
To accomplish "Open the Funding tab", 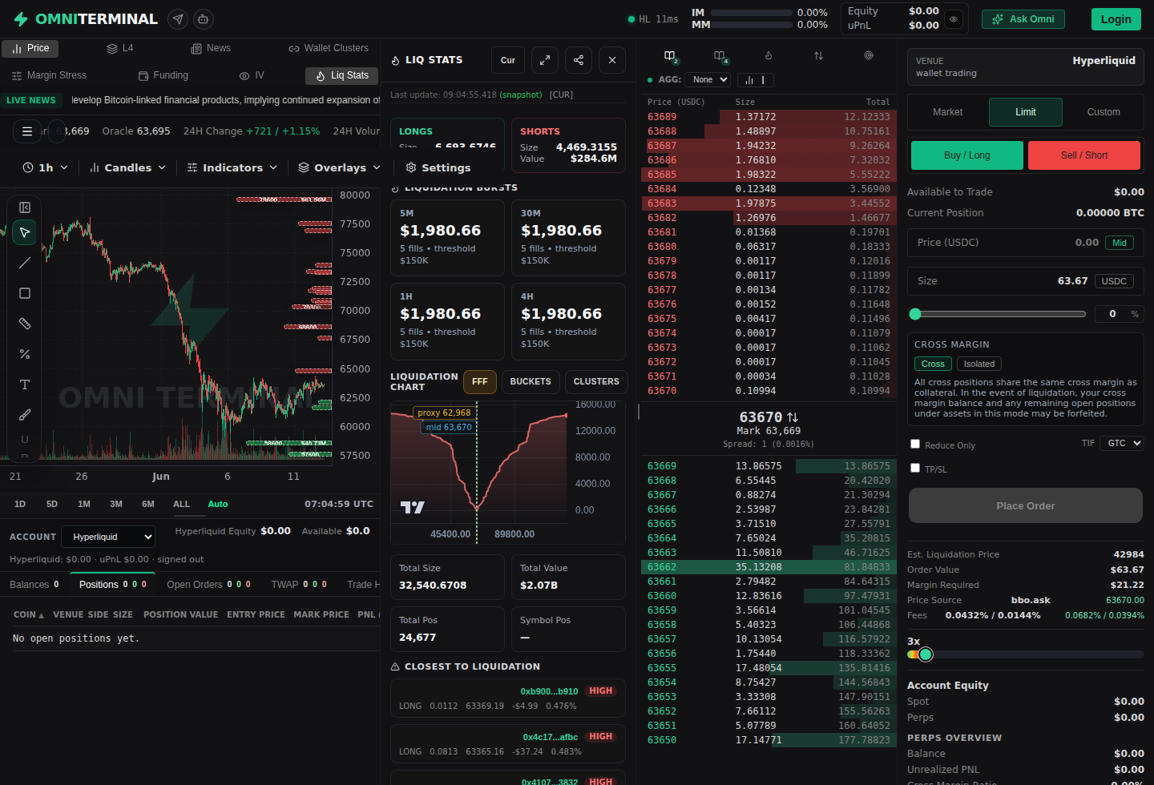I will [x=163, y=75].
